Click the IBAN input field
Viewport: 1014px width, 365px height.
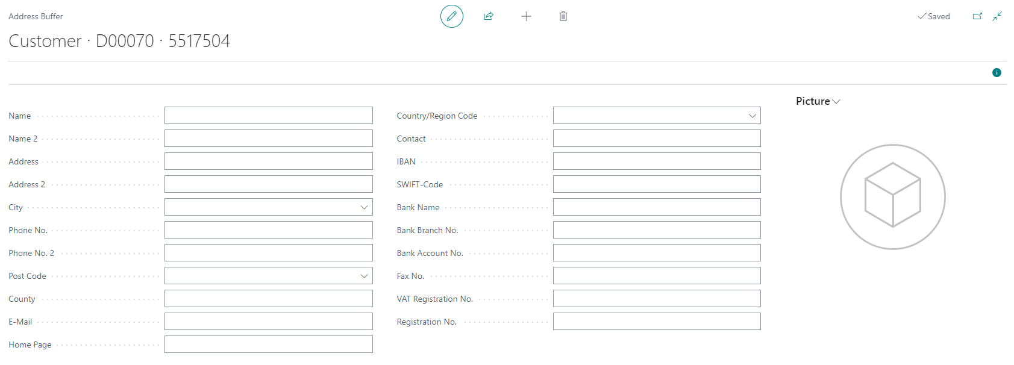(x=657, y=161)
